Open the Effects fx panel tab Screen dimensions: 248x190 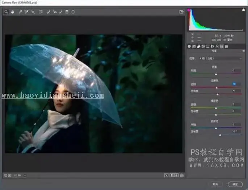coord(217,46)
